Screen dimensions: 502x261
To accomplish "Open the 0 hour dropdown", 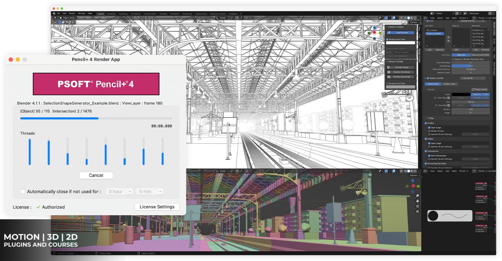I will (119, 191).
